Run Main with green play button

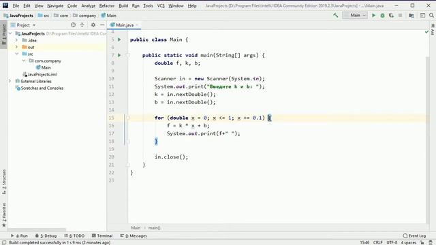[374, 15]
